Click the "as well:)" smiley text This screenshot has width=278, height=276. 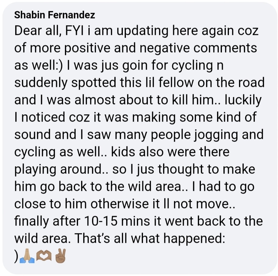tap(38, 65)
